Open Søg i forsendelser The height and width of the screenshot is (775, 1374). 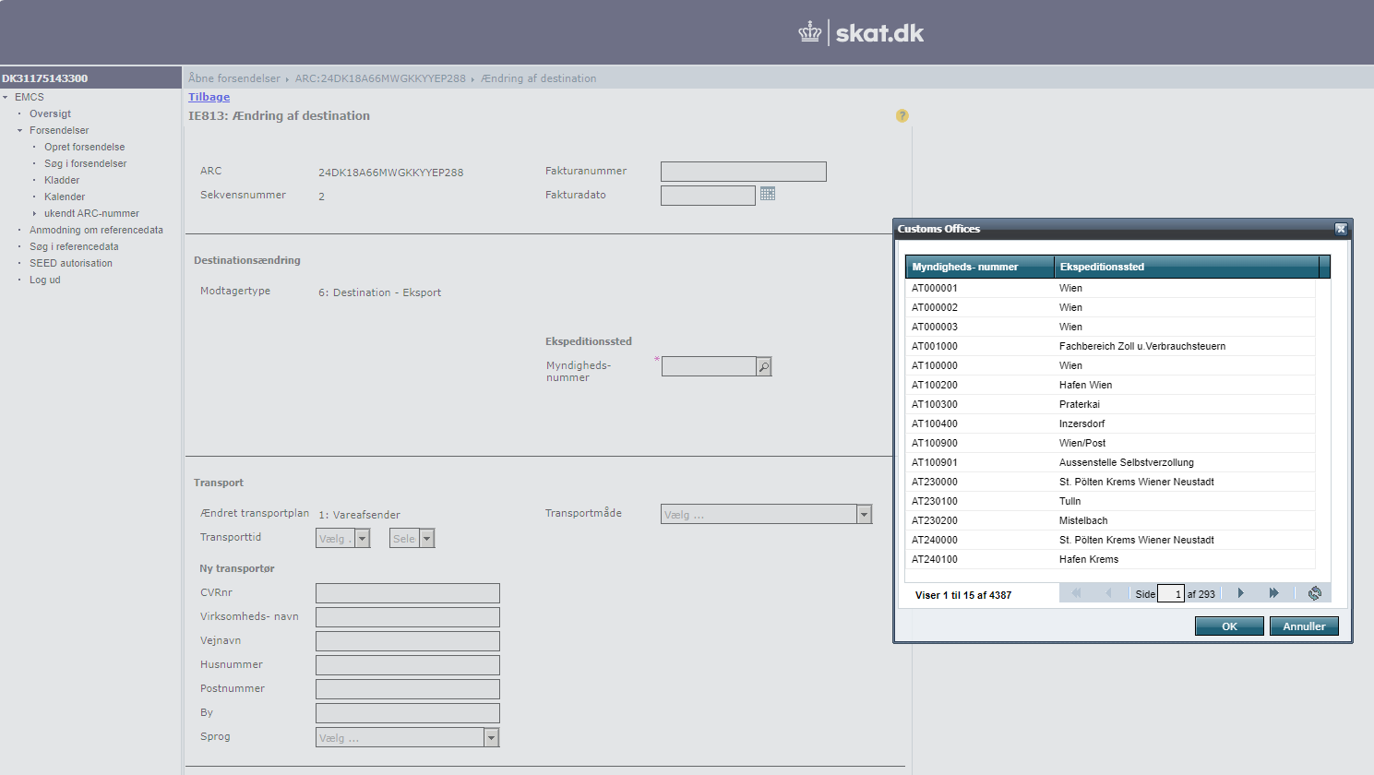pos(85,163)
